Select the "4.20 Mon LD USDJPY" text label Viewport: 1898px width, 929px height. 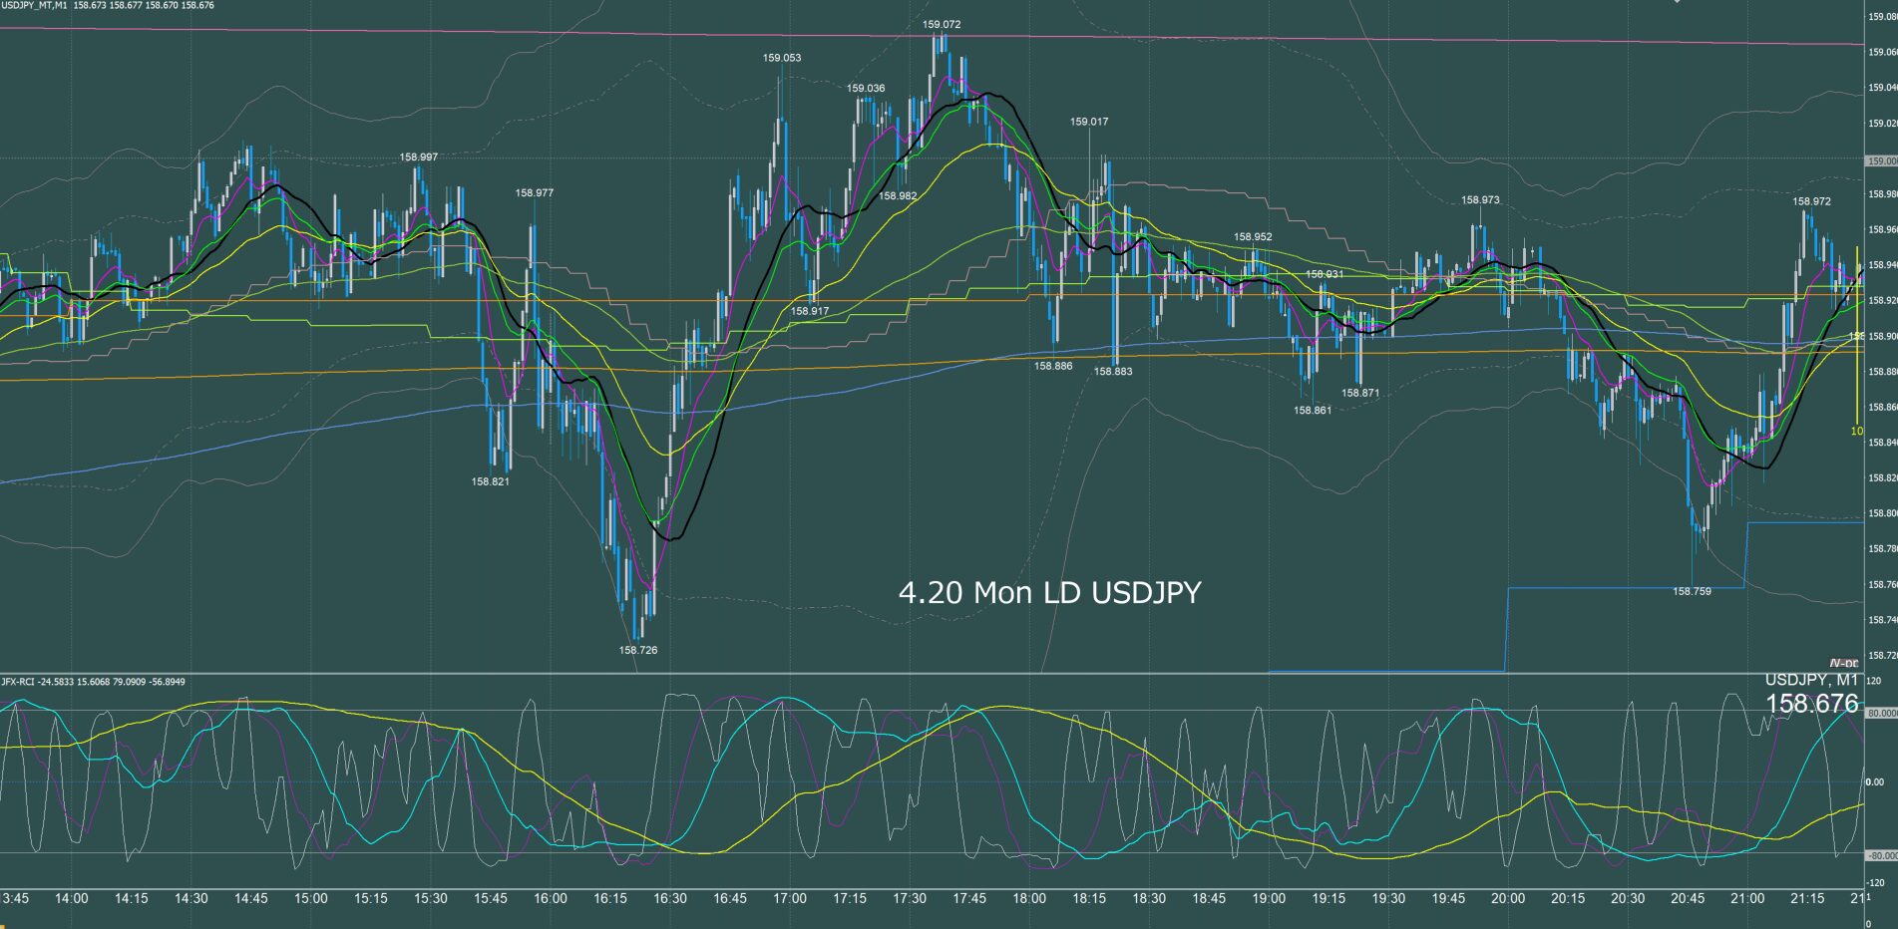(1049, 593)
